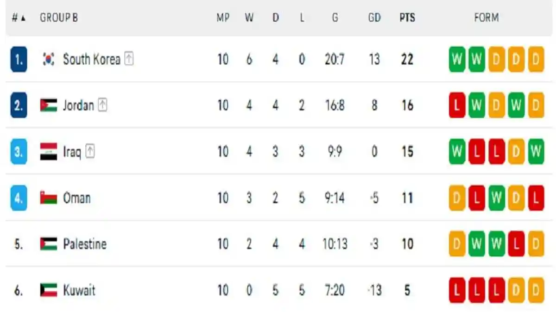This screenshot has width=556, height=312.
Task: Click the Kuwait flag icon
Action: pyautogui.click(x=48, y=290)
